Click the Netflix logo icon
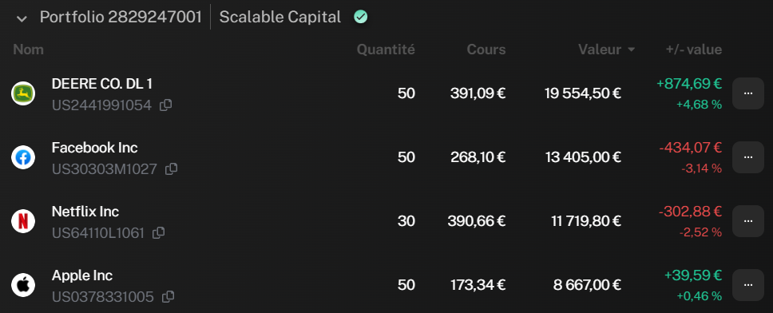 tap(23, 221)
